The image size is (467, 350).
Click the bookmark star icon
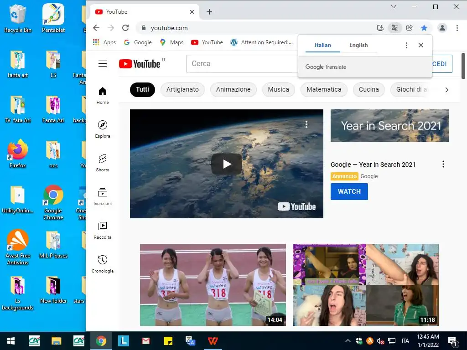[x=424, y=28]
